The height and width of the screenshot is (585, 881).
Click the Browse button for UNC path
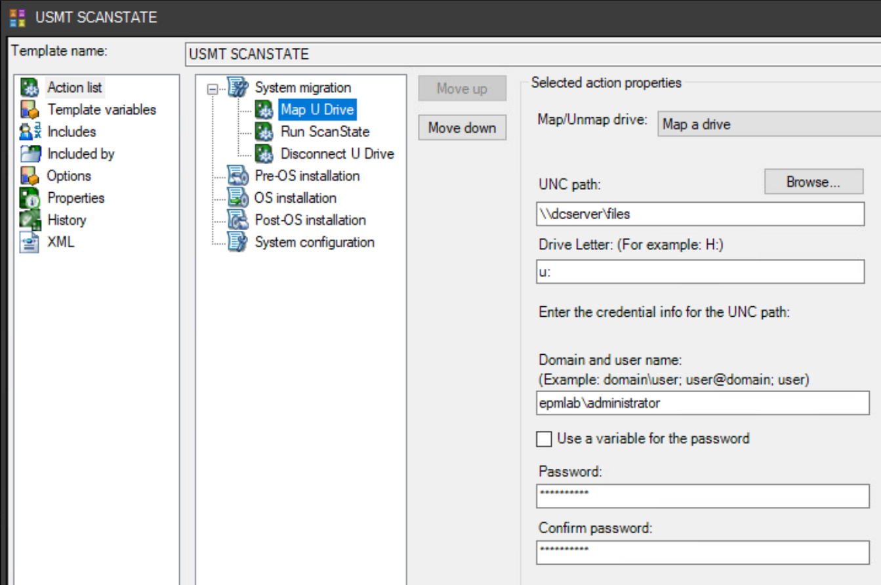coord(813,182)
